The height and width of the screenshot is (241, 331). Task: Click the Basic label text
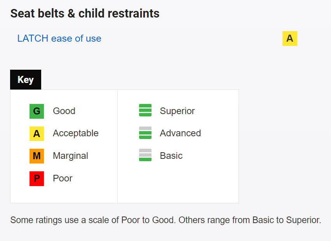(x=171, y=156)
